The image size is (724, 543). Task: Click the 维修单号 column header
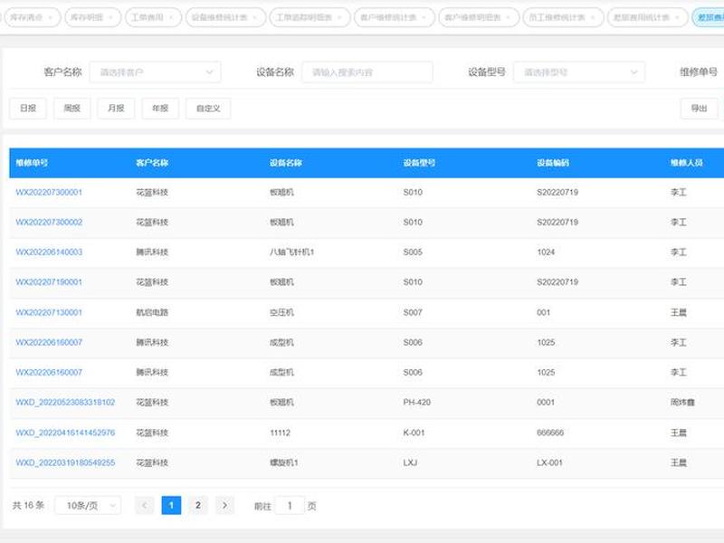pos(32,163)
